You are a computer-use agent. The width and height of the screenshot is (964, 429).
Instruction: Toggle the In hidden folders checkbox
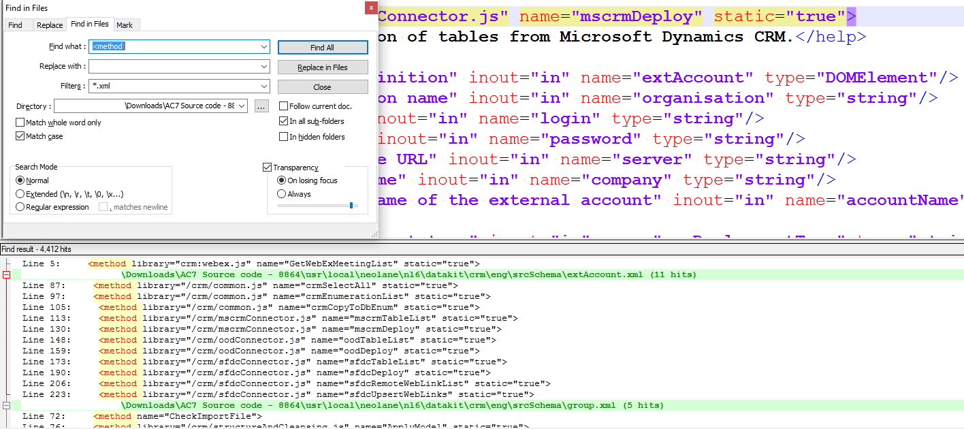pos(284,137)
